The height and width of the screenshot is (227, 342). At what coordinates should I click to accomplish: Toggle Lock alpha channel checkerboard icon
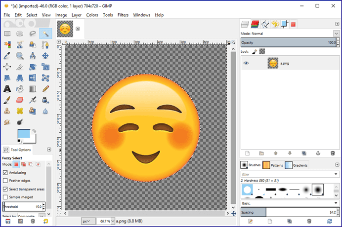tap(262, 52)
